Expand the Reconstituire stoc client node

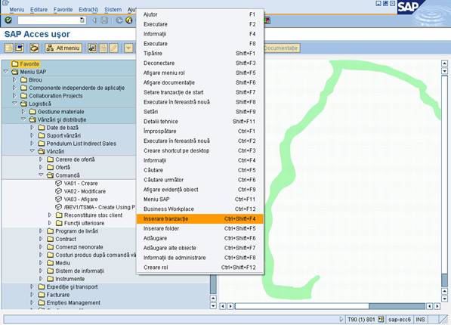(x=50, y=215)
